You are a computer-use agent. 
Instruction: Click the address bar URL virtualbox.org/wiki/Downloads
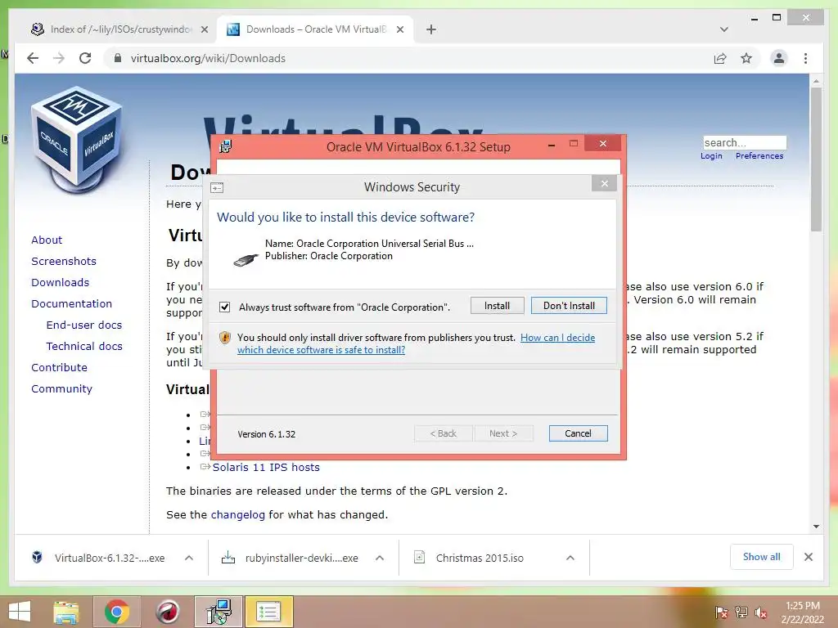point(208,58)
